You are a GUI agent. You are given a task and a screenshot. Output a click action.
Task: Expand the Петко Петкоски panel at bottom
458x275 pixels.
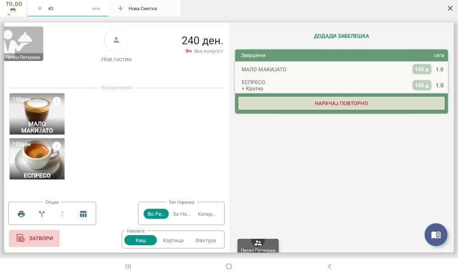click(258, 246)
